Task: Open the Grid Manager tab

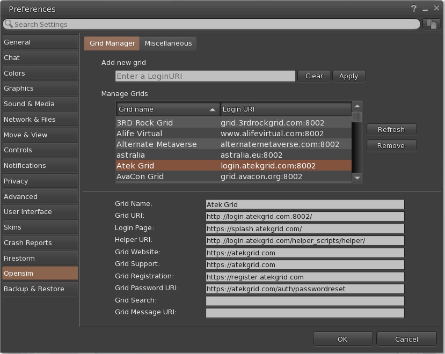Action: [x=112, y=43]
